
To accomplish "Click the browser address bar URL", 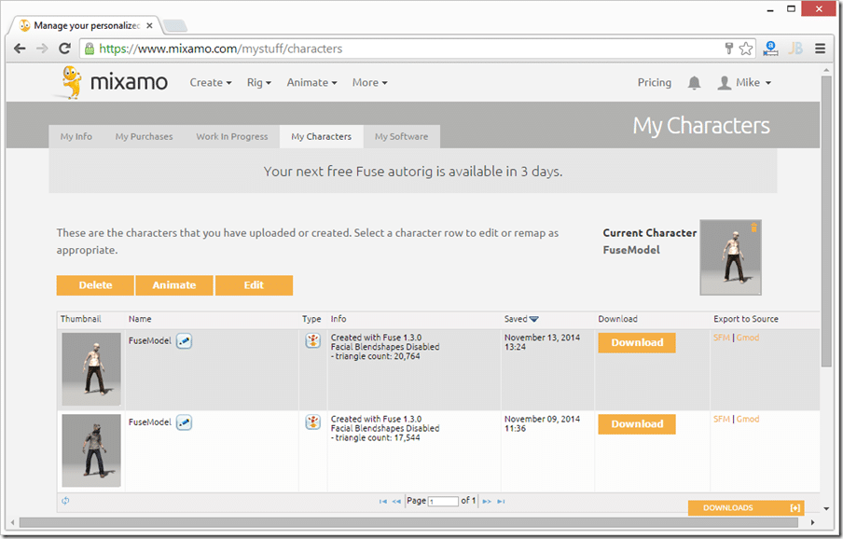I will pyautogui.click(x=220, y=48).
